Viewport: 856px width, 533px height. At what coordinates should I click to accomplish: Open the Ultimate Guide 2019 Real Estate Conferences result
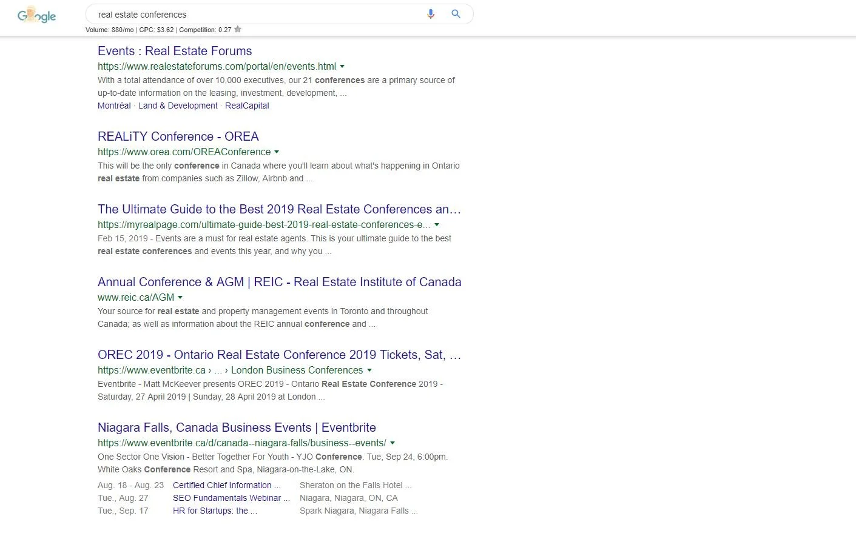point(279,209)
